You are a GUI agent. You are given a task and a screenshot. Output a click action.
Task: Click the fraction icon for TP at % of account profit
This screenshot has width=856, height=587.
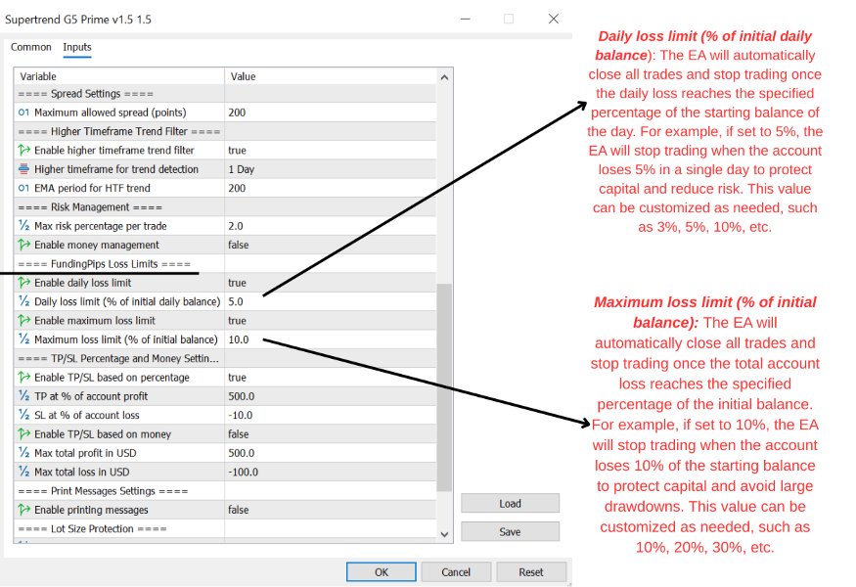click(x=23, y=396)
